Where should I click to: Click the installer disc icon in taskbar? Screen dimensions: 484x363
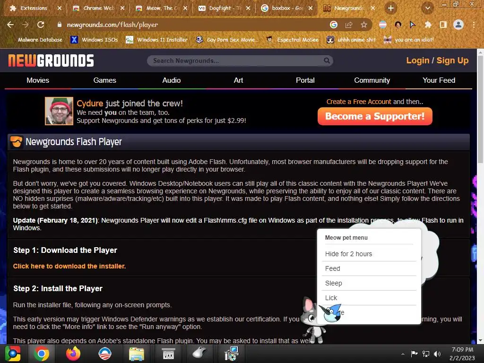[231, 354]
